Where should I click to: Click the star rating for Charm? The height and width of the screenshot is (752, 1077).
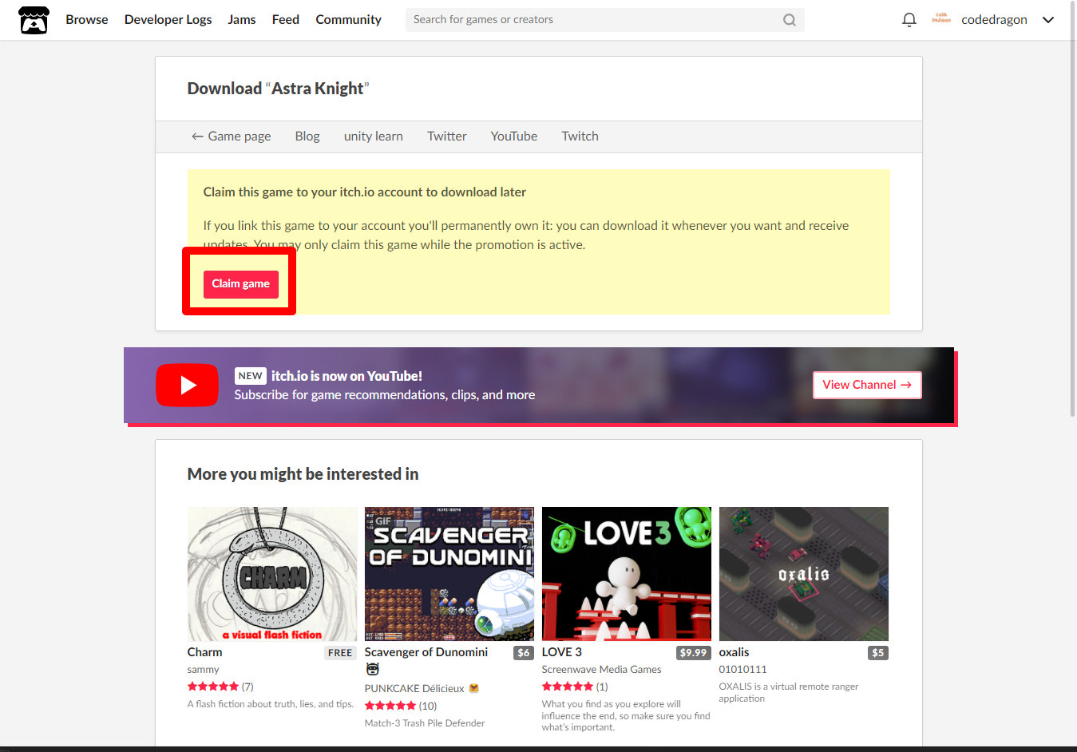point(213,687)
